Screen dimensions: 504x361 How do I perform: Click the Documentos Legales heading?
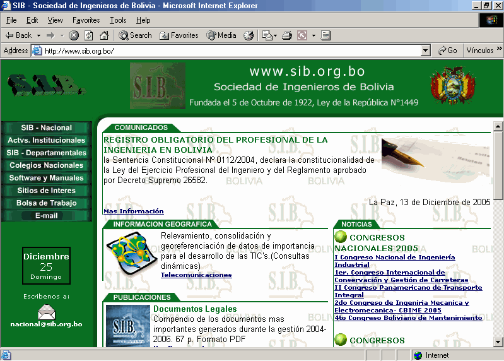[x=195, y=309]
